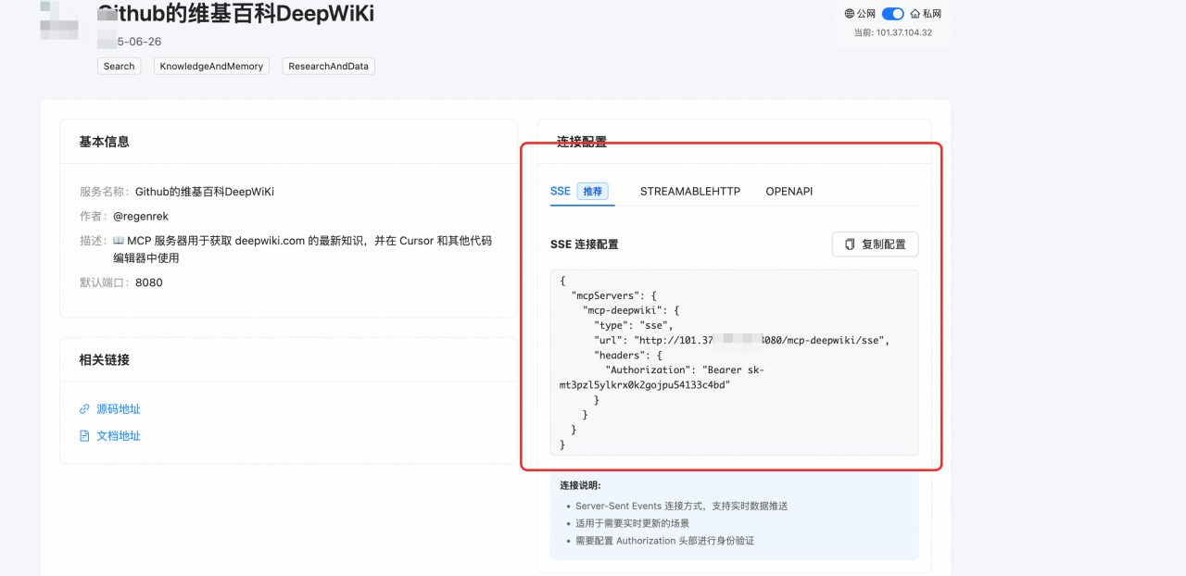Select the SSE connection tab
The width and height of the screenshot is (1186, 576).
tap(561, 191)
